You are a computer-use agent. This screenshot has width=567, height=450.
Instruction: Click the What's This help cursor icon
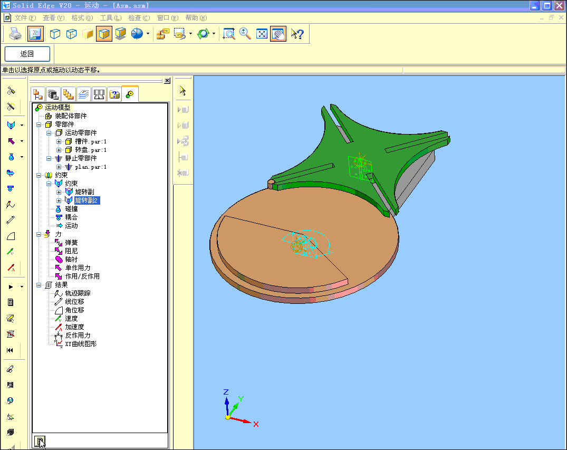coord(297,34)
